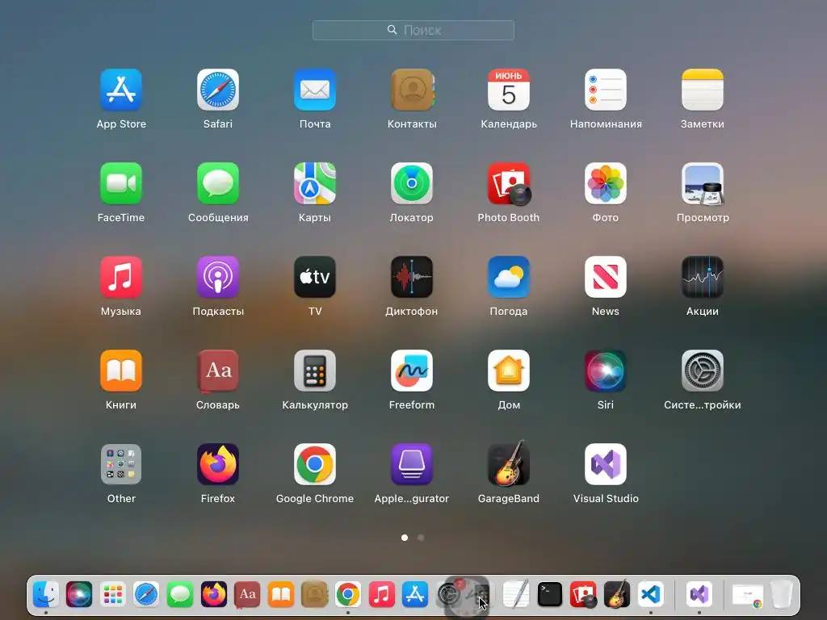Open Books from the Dock
827x620 pixels.
click(281, 595)
